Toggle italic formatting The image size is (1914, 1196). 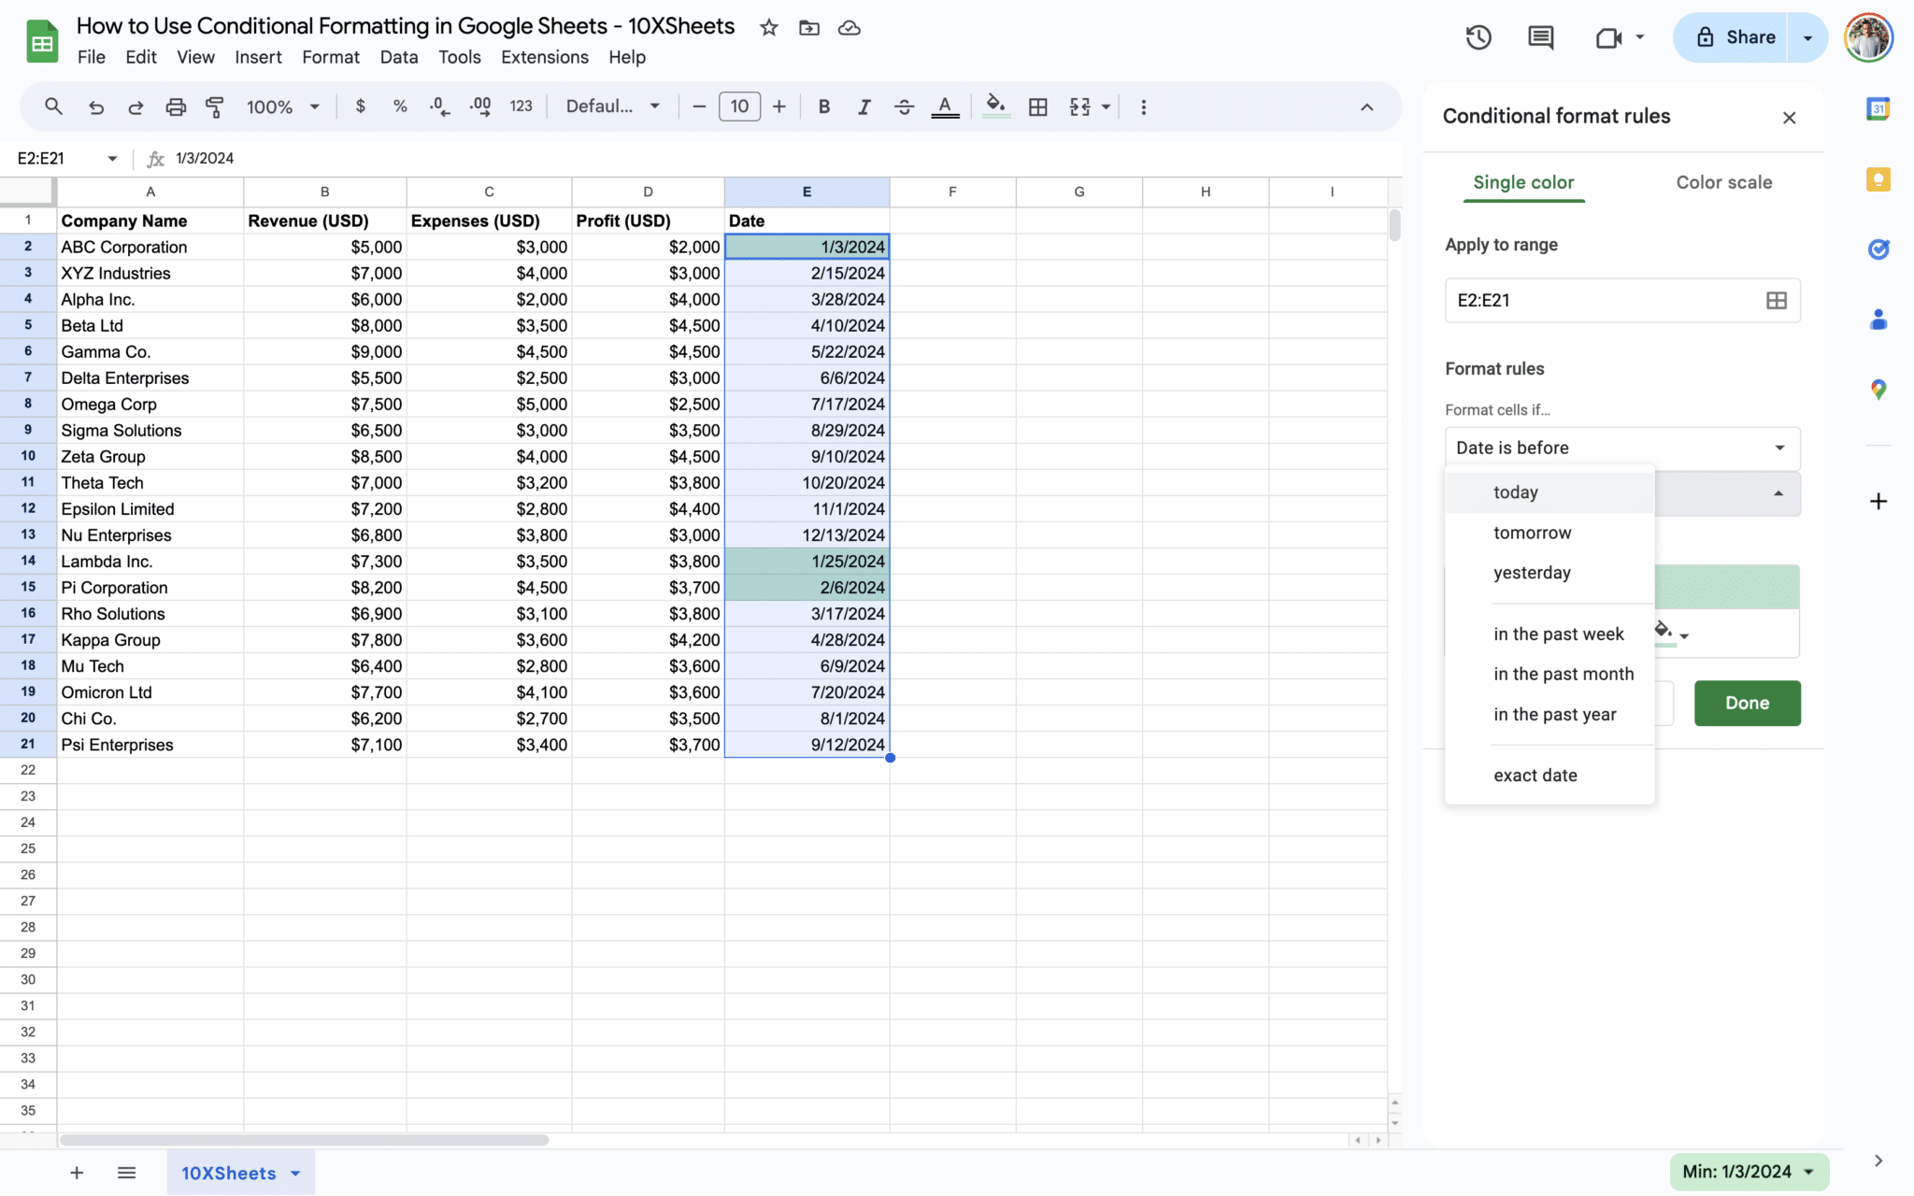864,107
